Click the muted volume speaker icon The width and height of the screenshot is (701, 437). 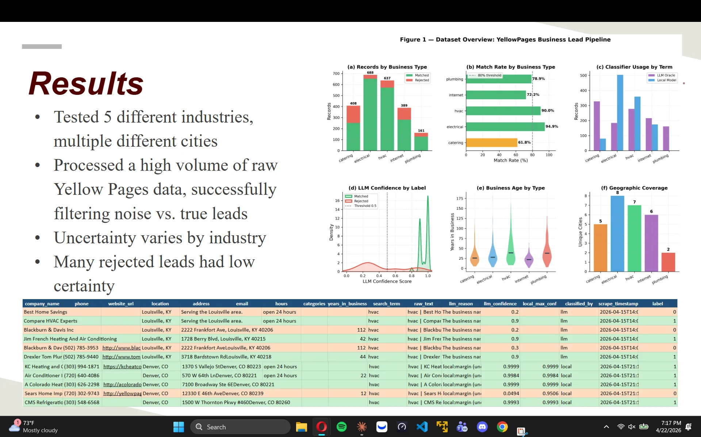click(x=632, y=427)
